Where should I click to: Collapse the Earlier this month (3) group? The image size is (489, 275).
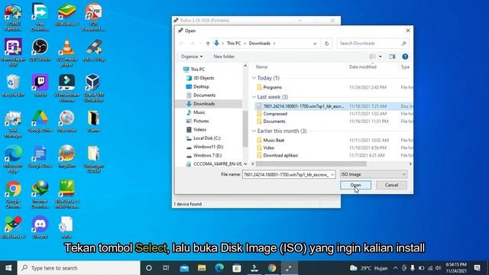254,131
